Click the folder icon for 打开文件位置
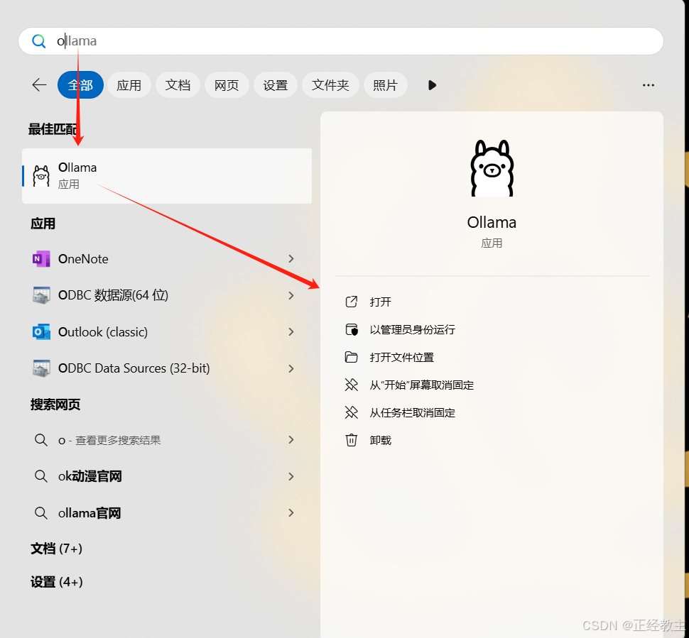This screenshot has width=689, height=638. 352,357
